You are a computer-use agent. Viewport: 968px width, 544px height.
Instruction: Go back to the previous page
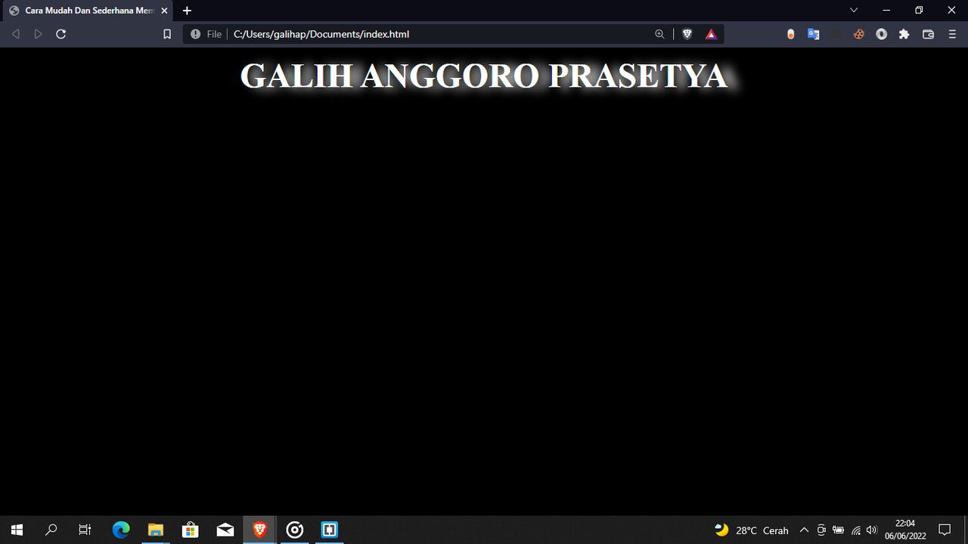pos(16,34)
